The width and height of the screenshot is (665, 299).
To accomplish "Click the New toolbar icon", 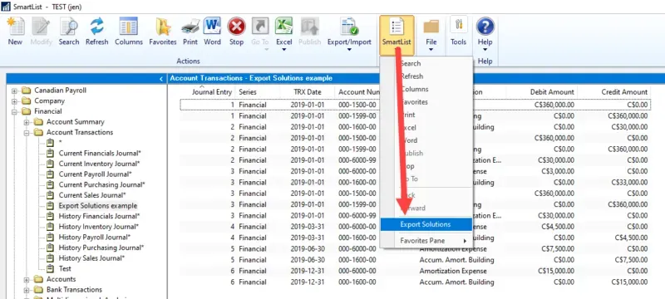I will [x=15, y=27].
